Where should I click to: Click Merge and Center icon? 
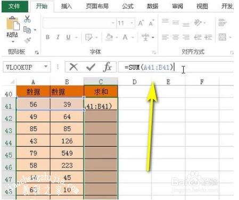tap(222, 37)
